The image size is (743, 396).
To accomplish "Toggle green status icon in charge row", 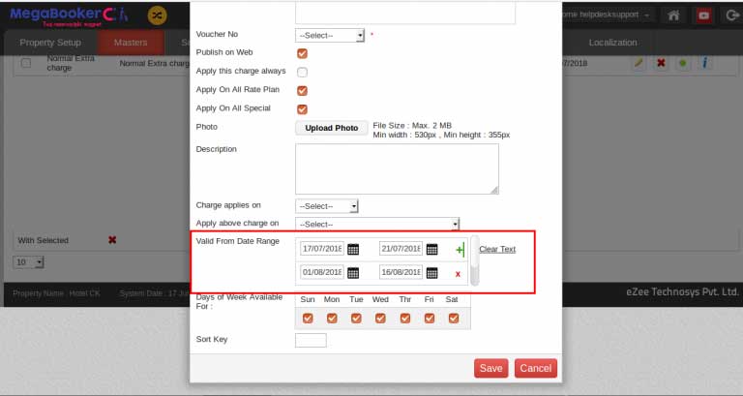I will 683,63.
